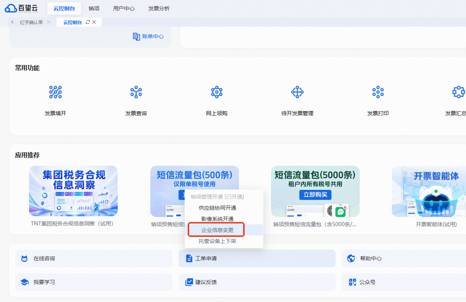Click the 应用推荐 section heading
The image size is (466, 302).
(x=27, y=155)
